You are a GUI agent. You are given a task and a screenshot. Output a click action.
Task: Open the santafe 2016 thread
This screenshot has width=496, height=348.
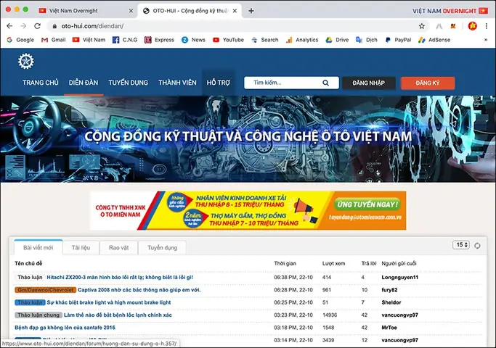point(65,328)
